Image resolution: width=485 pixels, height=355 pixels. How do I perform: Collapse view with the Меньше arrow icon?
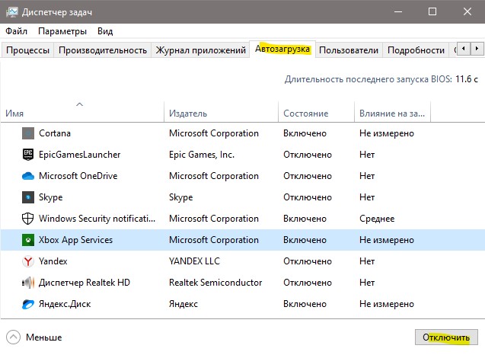pos(13,337)
